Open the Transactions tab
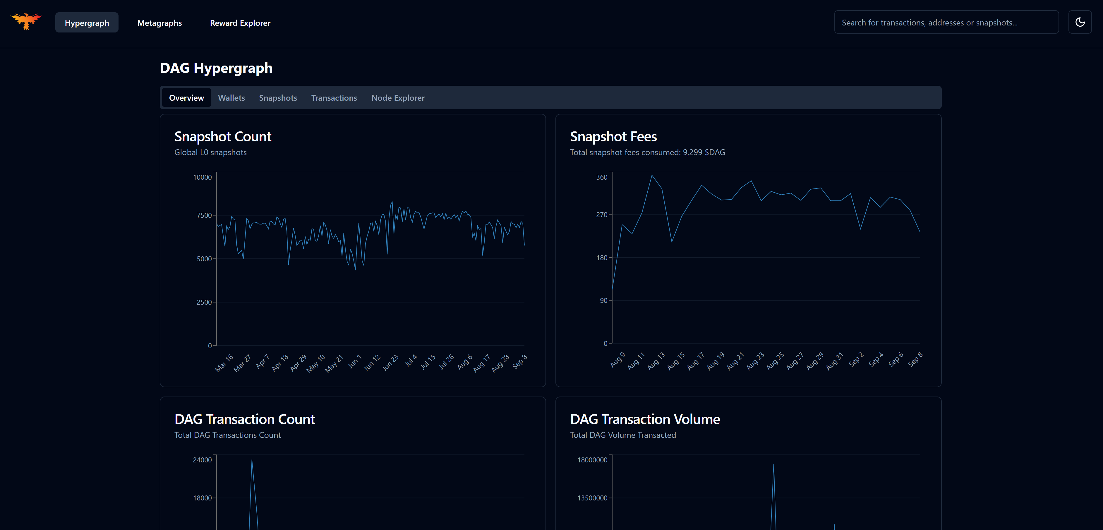 click(334, 98)
